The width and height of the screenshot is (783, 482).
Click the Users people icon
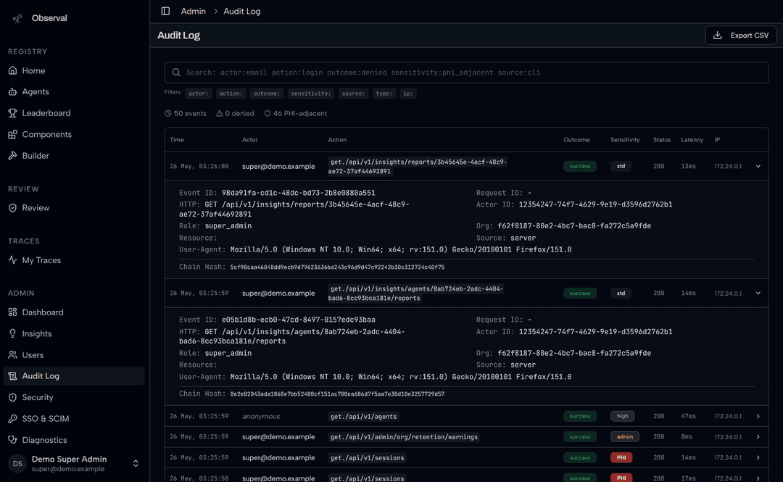point(12,355)
